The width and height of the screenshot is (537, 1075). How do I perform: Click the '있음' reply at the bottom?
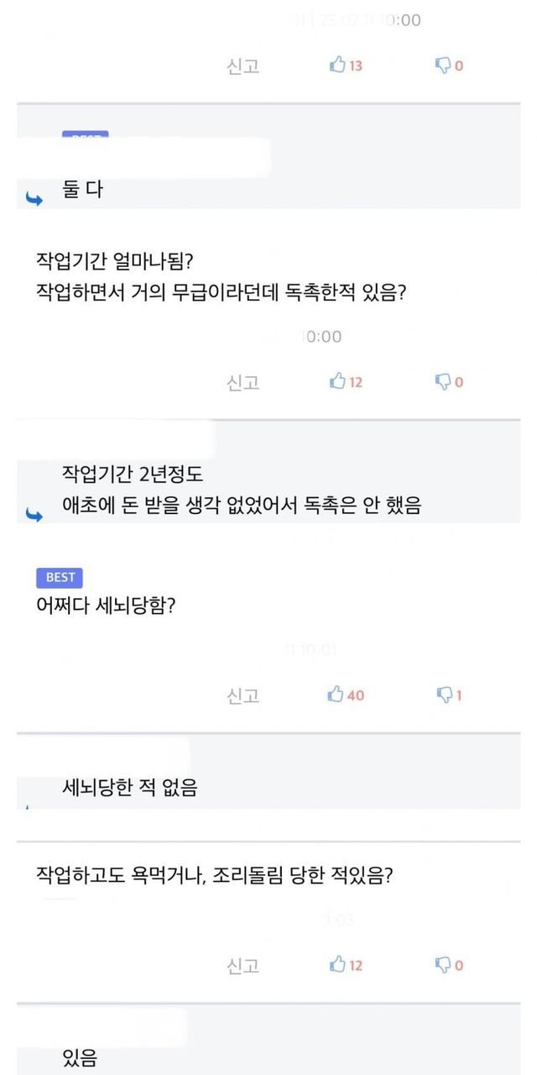tap(80, 1058)
